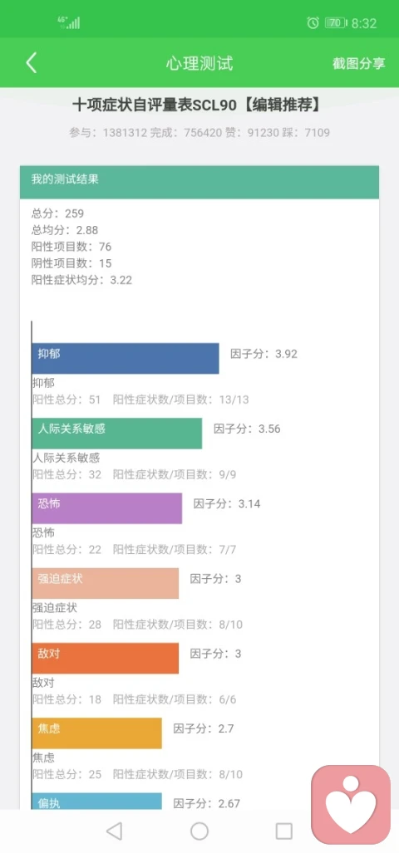
Task: Tap the Android home circle icon
Action: [x=199, y=831]
